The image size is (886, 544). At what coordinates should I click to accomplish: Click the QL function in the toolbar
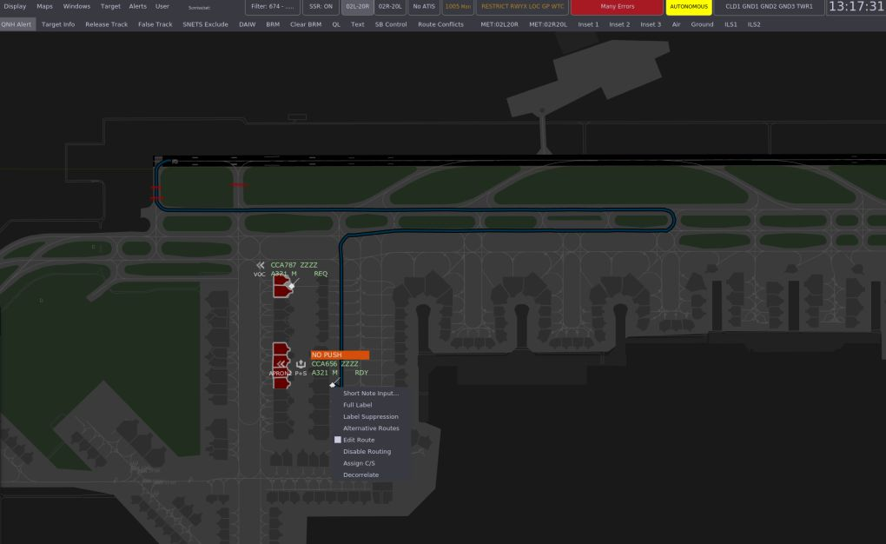pyautogui.click(x=335, y=23)
